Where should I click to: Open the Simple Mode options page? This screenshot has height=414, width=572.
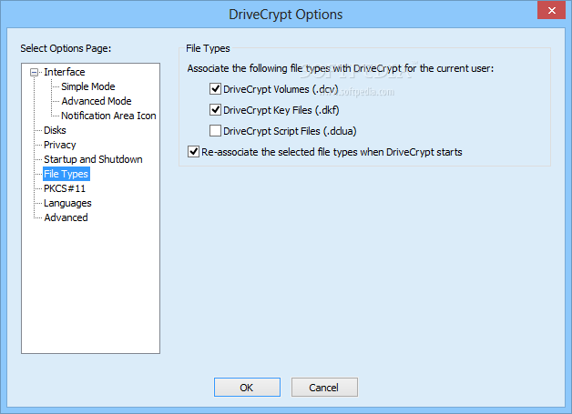(87, 86)
